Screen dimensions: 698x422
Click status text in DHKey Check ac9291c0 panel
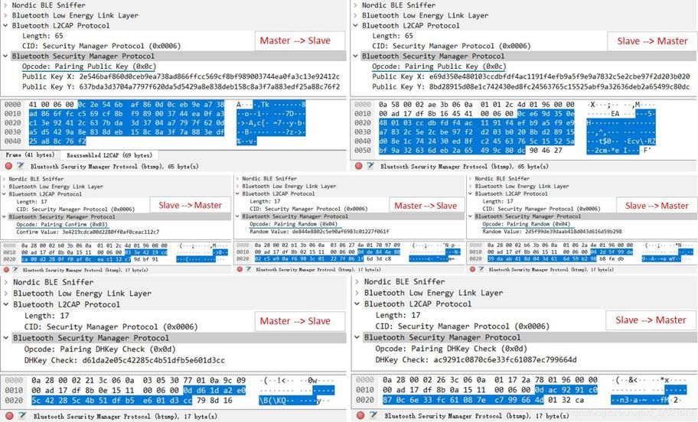click(477, 416)
